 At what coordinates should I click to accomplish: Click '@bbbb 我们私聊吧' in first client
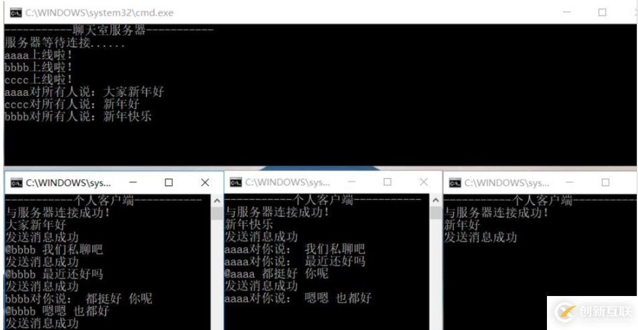pos(54,249)
